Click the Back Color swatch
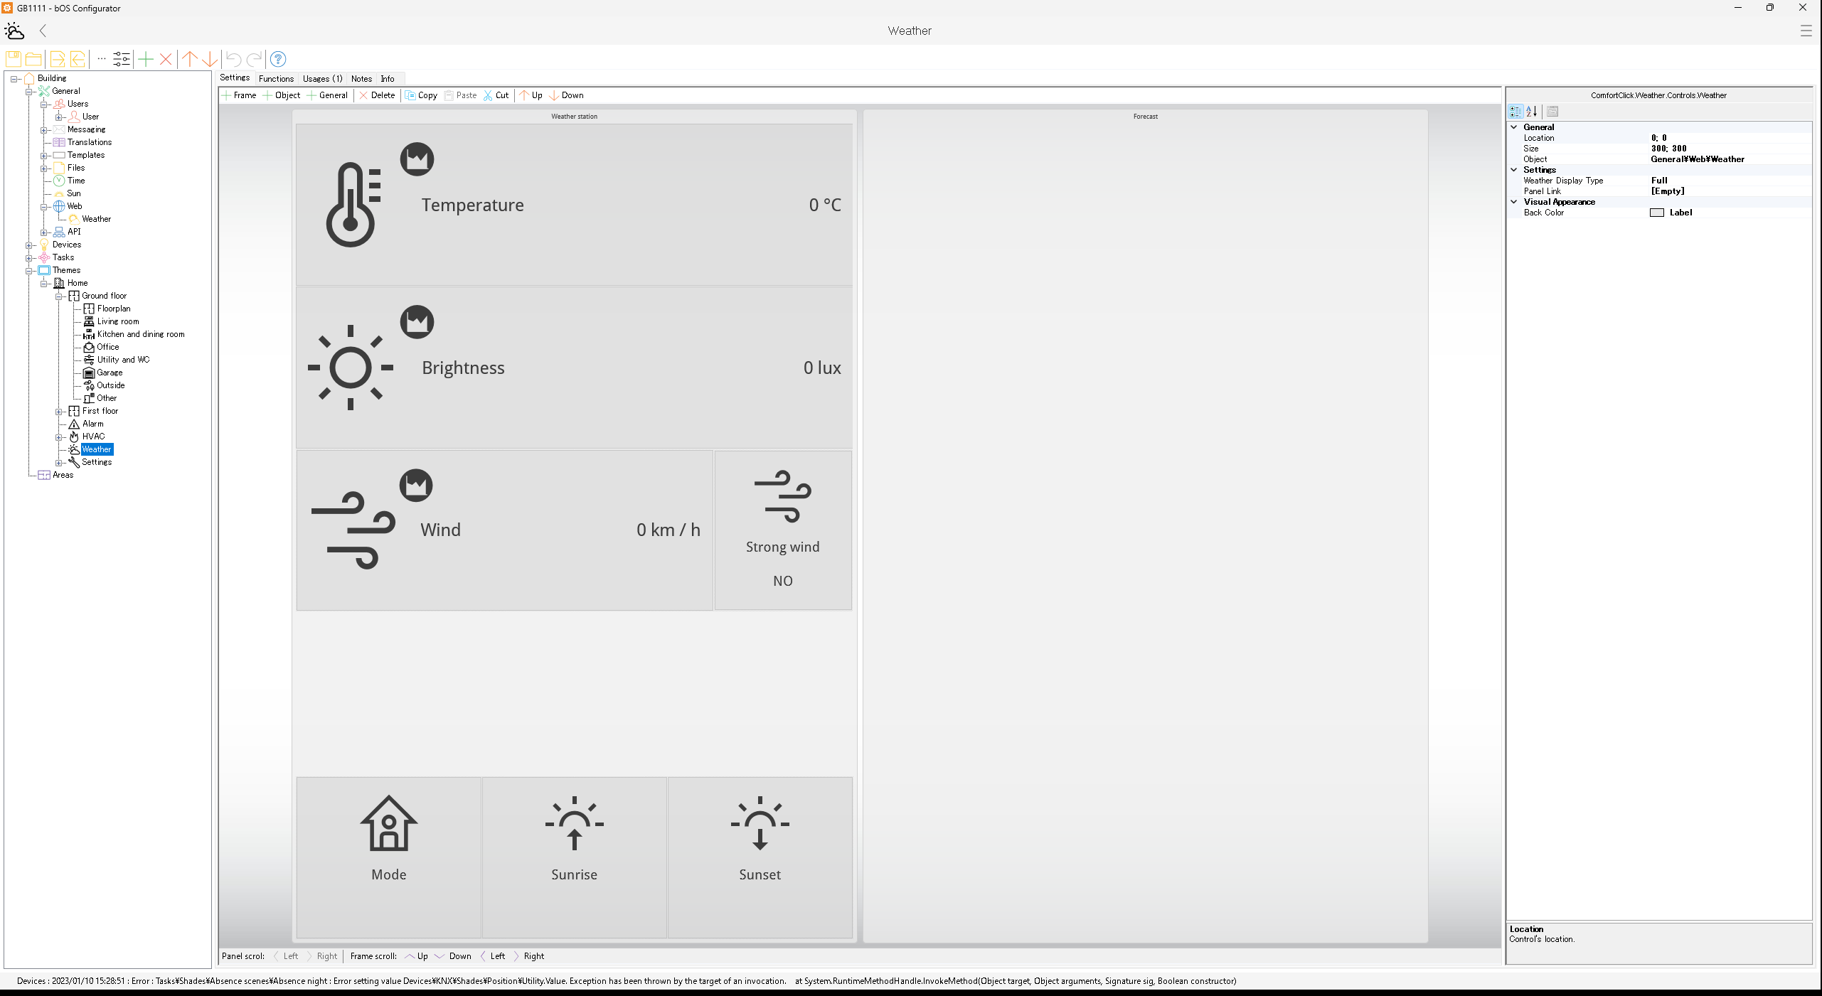 [1656, 213]
